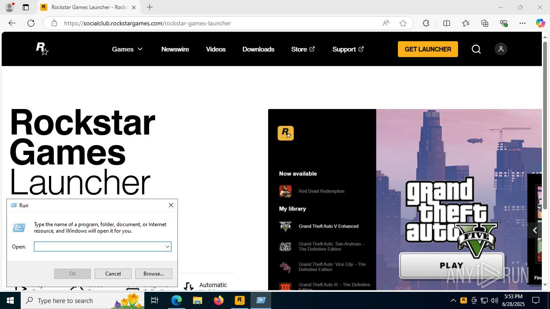Image resolution: width=550 pixels, height=309 pixels.
Task: Click Grand Theft Auto V Enhanced icon
Action: pos(285,226)
